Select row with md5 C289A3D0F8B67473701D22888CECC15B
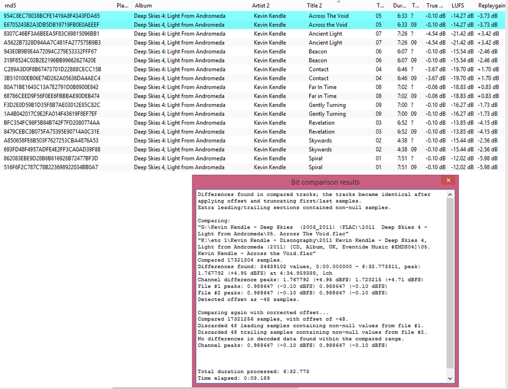 [252, 70]
